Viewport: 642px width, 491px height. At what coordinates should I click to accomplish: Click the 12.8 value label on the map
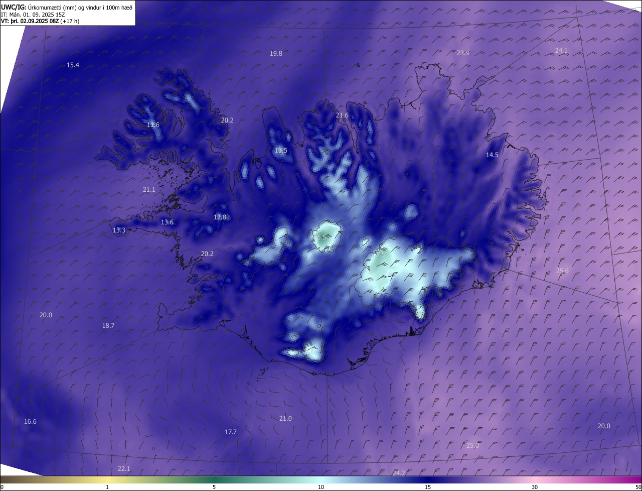(x=220, y=217)
